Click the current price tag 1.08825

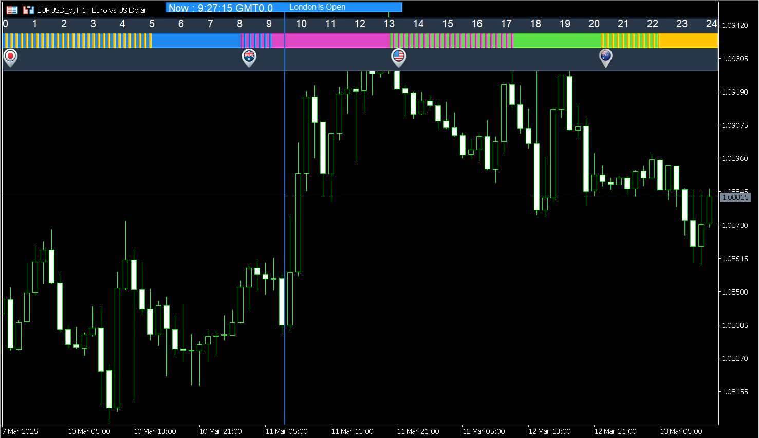click(x=736, y=196)
